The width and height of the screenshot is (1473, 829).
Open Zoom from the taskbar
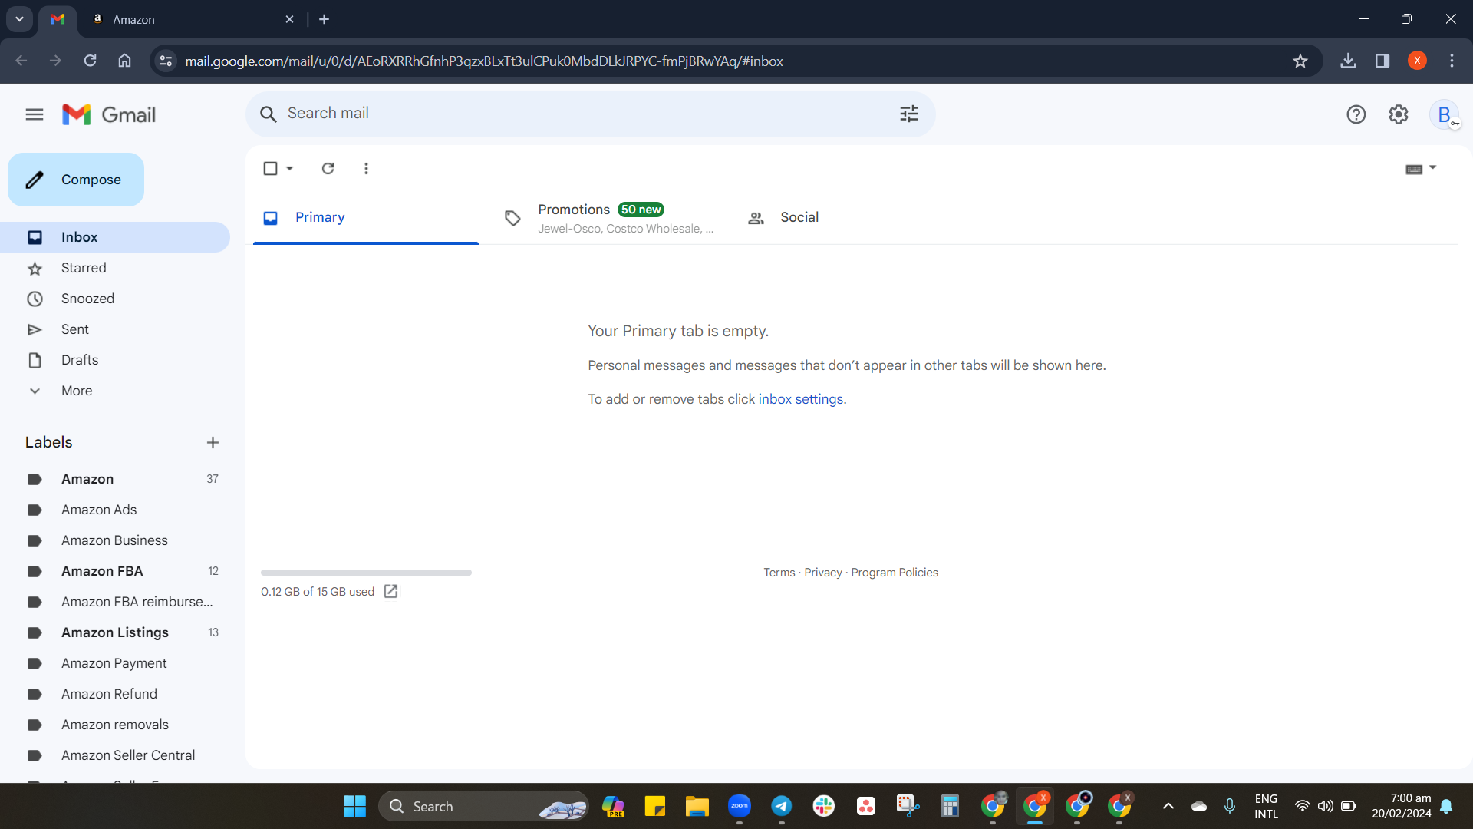[x=739, y=806]
